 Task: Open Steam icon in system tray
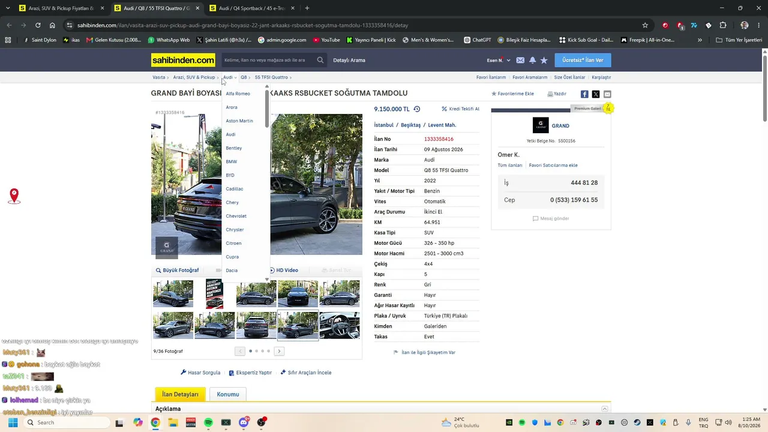(x=637, y=422)
